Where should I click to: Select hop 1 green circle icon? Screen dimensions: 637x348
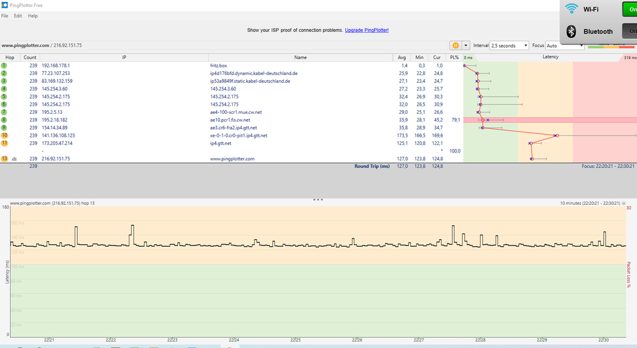tap(4, 66)
